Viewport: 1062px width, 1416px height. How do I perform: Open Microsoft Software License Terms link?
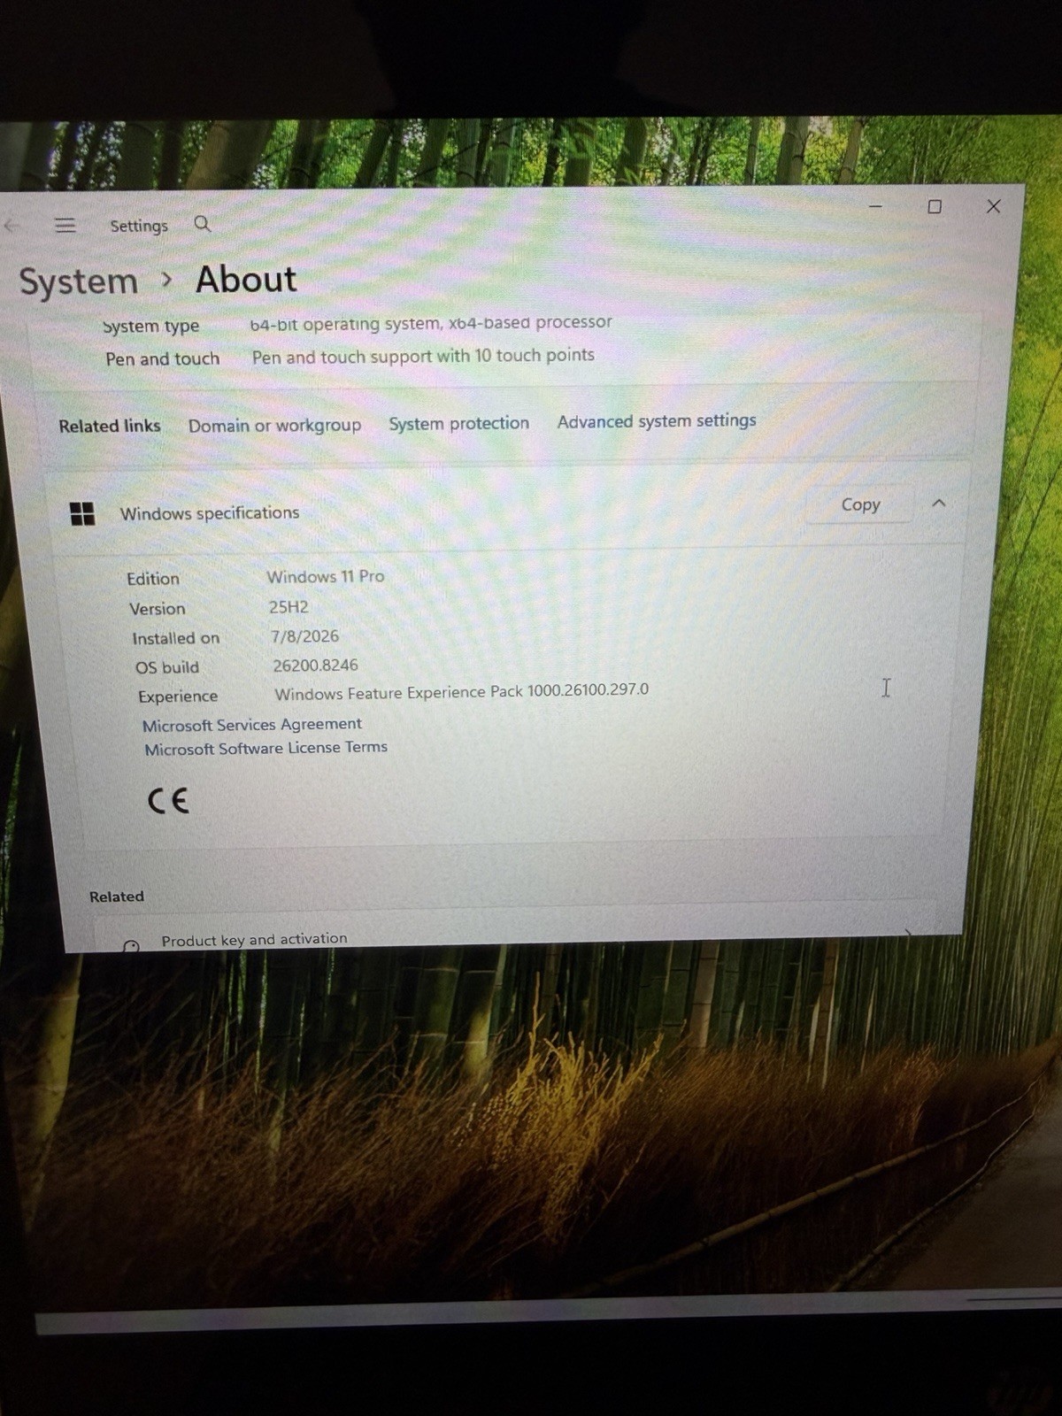[266, 748]
